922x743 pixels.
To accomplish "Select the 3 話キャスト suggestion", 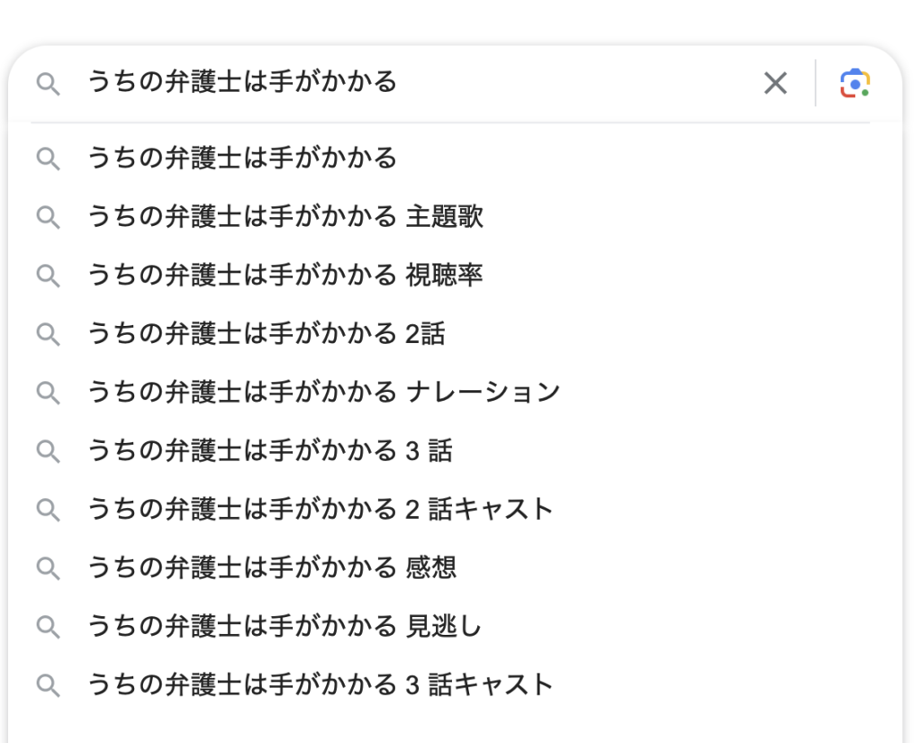I will [320, 684].
